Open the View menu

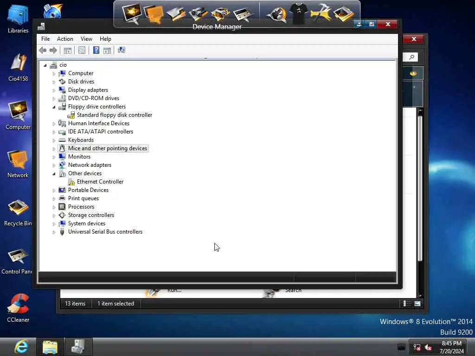86,39
